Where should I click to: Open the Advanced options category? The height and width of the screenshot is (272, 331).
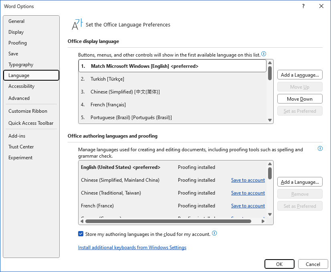pos(31,98)
